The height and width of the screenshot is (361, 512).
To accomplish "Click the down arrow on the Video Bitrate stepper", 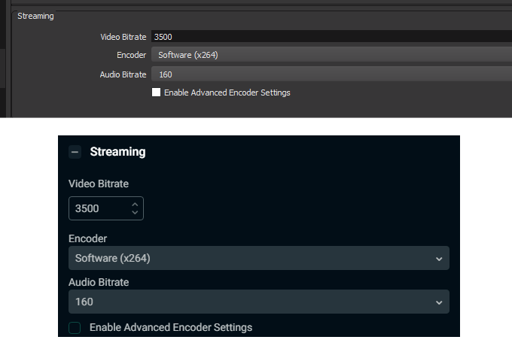I will pos(135,213).
